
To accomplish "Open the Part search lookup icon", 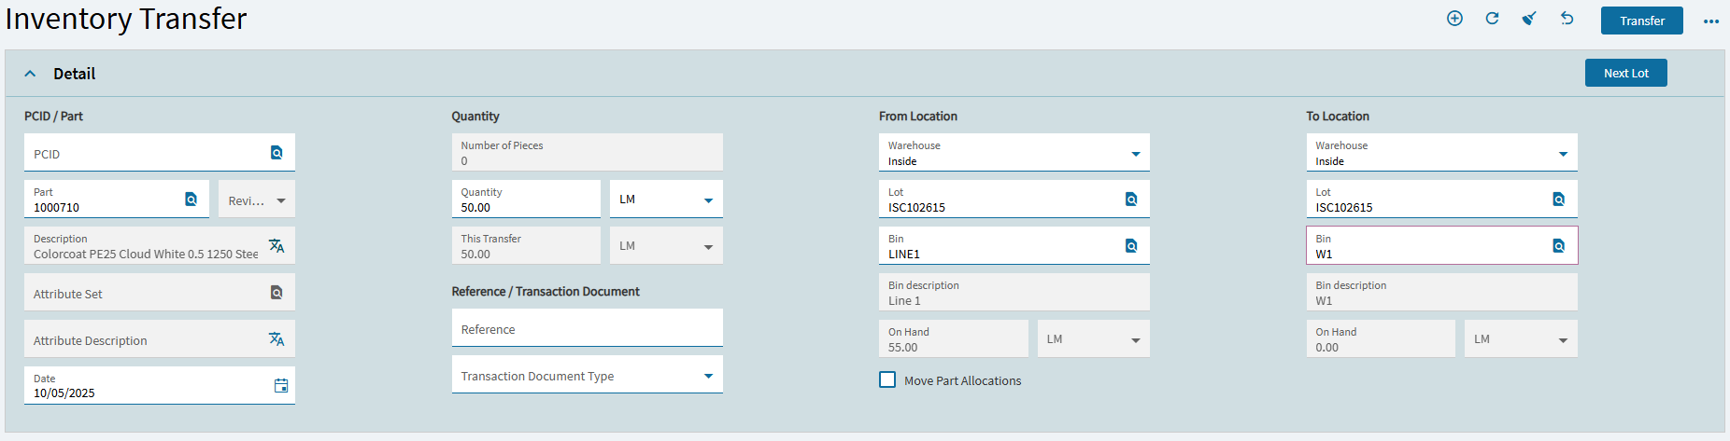I will tap(191, 200).
